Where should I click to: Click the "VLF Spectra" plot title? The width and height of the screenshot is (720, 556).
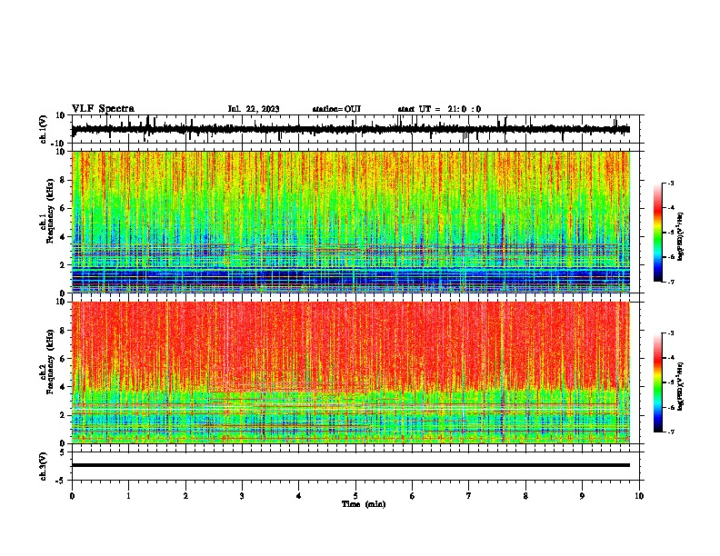point(103,109)
